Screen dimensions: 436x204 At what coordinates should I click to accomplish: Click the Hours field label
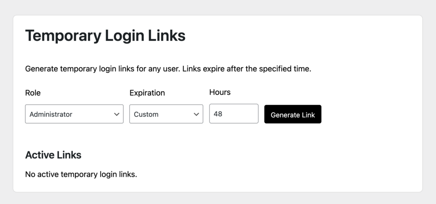pos(220,92)
